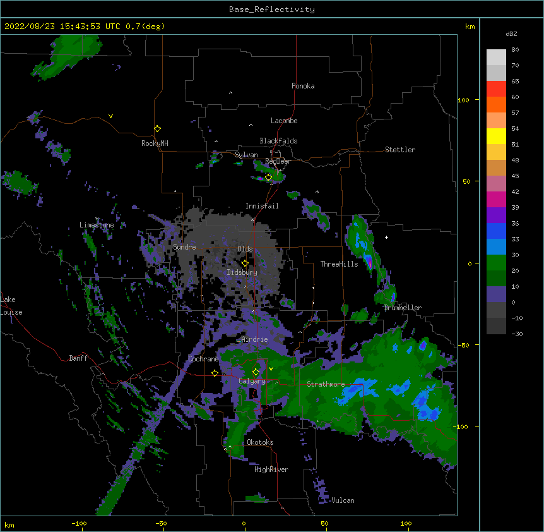
Task: Click the Limestone label
Action: click(x=97, y=225)
